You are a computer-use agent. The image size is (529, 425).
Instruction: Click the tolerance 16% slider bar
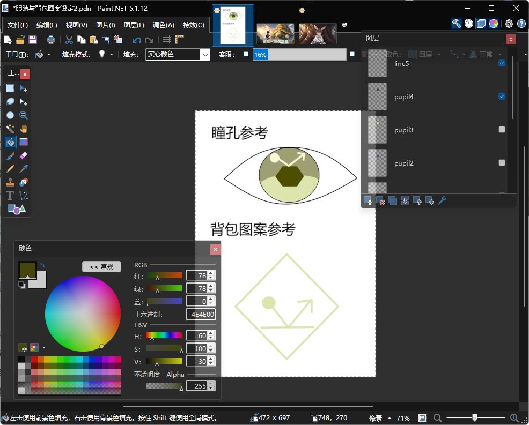click(299, 55)
